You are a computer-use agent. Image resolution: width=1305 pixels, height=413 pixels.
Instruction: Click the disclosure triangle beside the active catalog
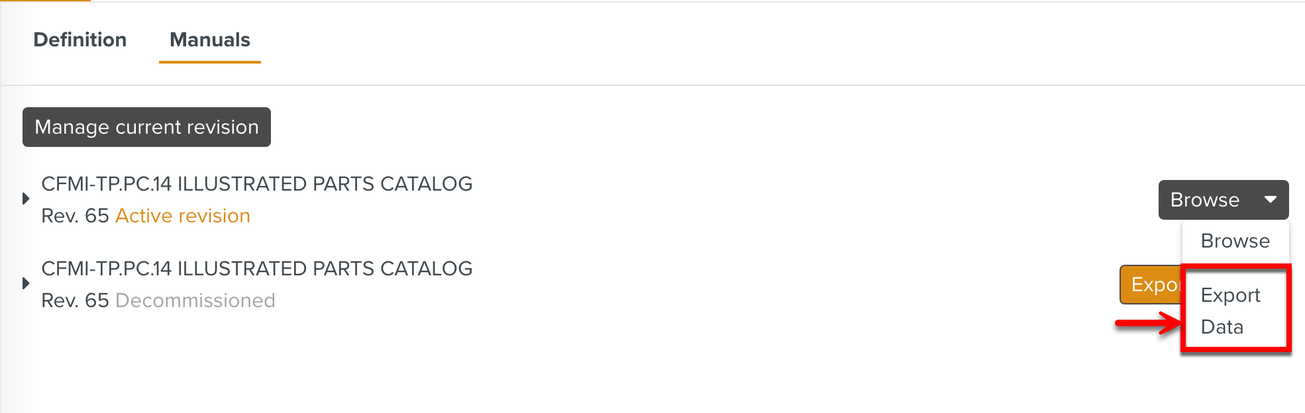[26, 198]
